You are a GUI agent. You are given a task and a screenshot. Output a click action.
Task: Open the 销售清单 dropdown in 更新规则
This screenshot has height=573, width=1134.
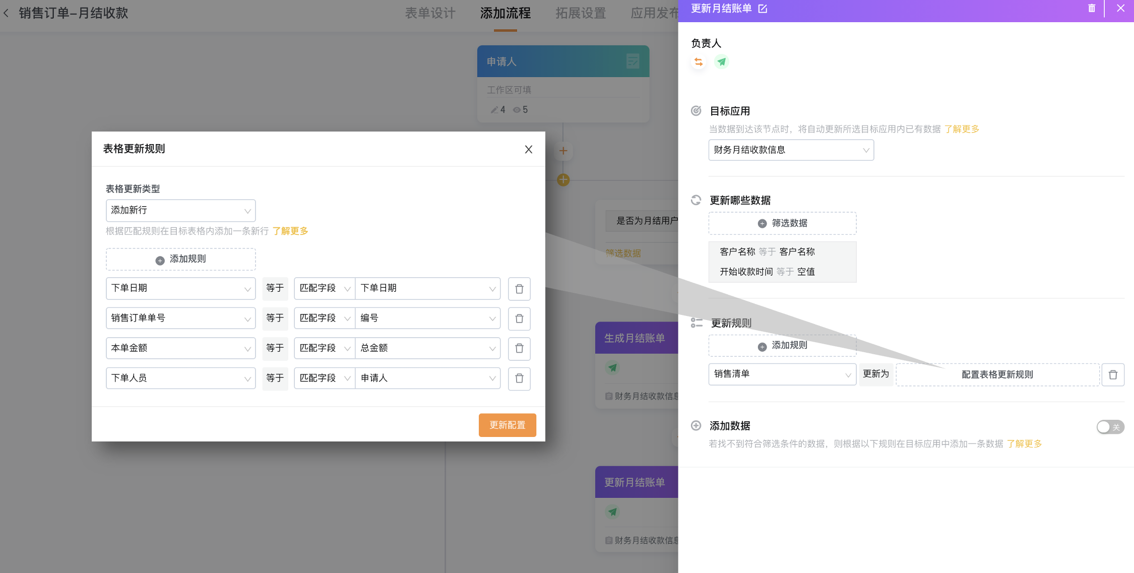point(782,374)
